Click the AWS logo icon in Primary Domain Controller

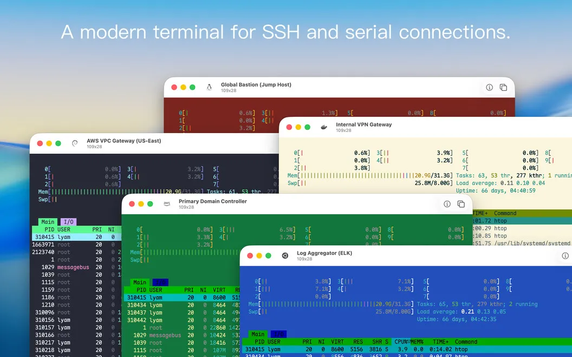(167, 204)
